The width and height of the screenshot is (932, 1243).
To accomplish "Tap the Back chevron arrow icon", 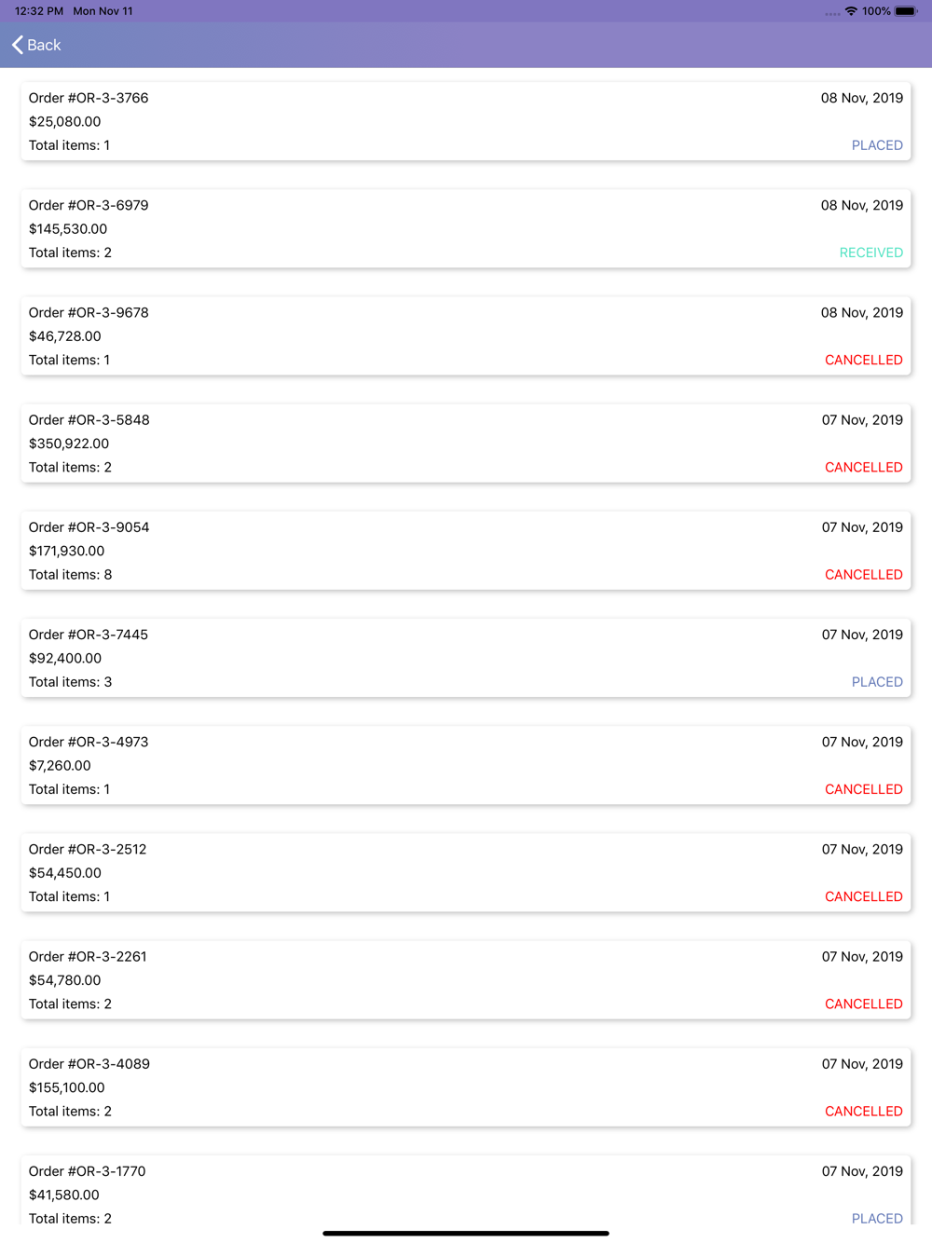I will coord(17,45).
